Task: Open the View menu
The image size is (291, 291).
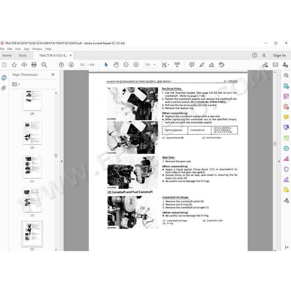Action: 18,49
